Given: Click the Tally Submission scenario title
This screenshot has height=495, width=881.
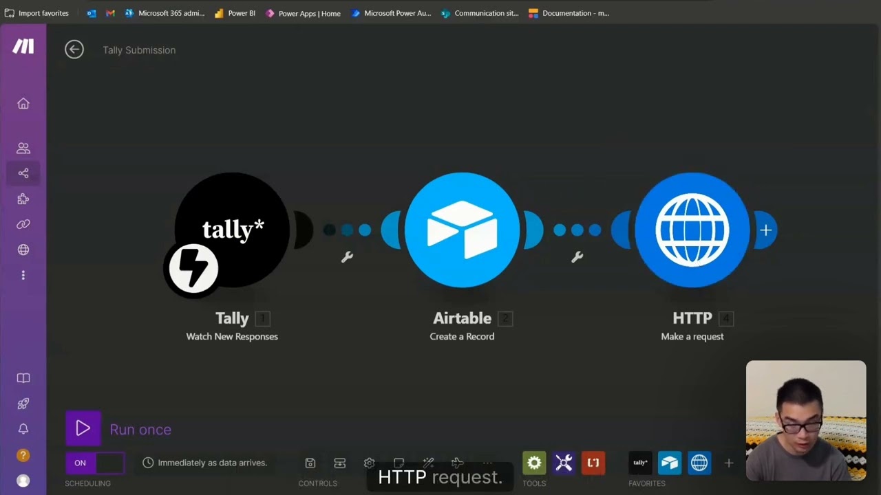Looking at the screenshot, I should pyautogui.click(x=139, y=50).
